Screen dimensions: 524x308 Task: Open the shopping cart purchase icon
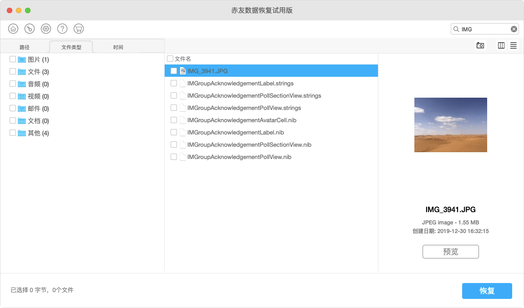pos(79,29)
